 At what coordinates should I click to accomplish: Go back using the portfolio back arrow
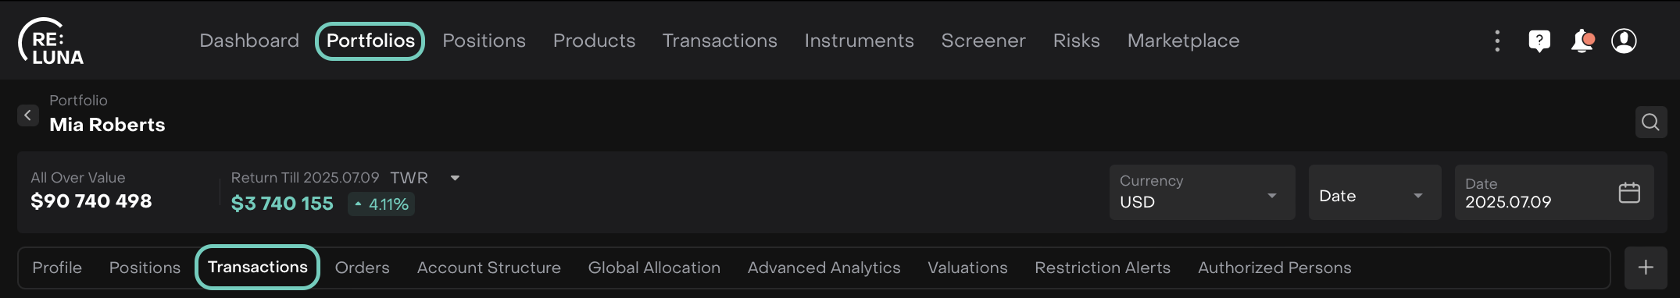coord(28,115)
